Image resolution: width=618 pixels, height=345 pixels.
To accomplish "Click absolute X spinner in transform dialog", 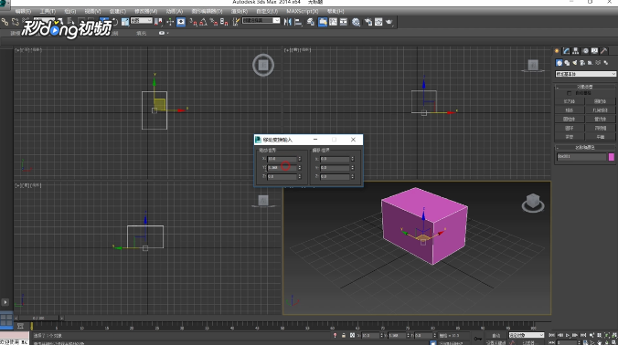I will (x=300, y=159).
